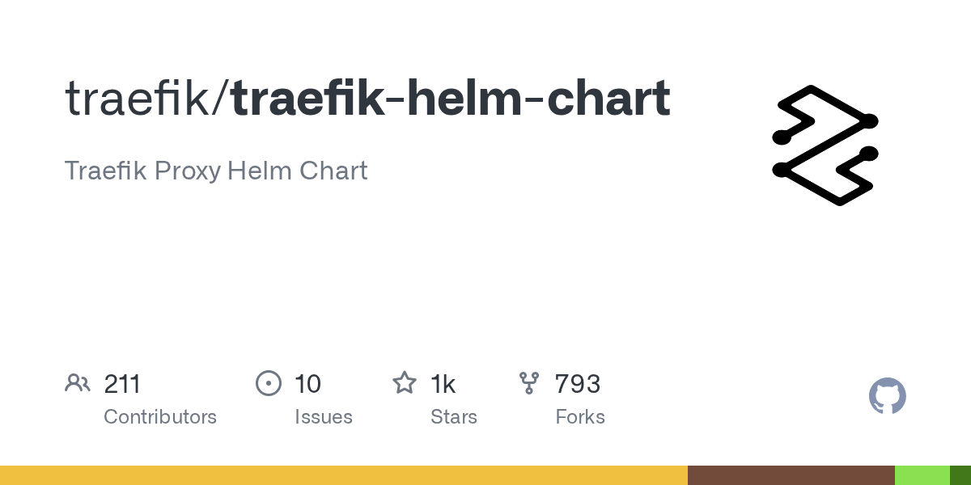Click the fork icon

point(529,382)
